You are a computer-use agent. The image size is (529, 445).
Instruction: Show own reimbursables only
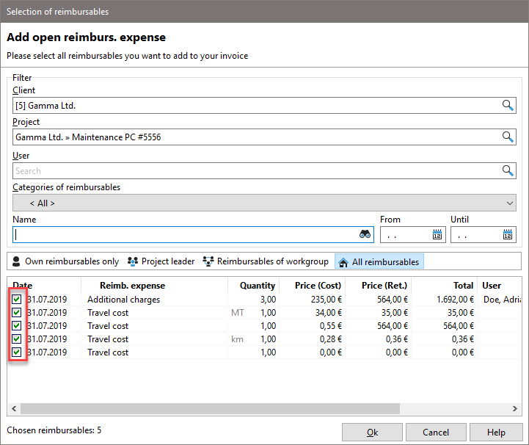(65, 261)
